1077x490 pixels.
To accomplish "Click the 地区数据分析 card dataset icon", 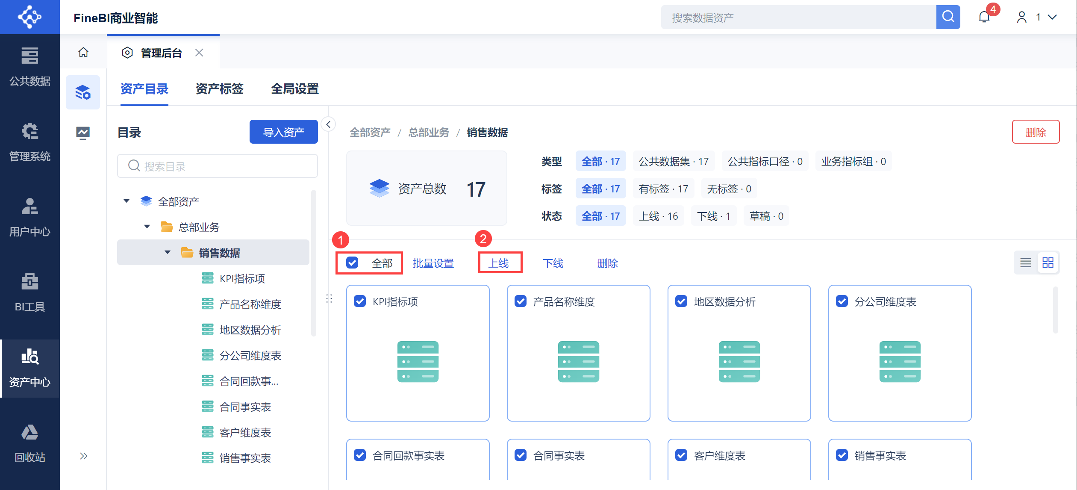I will 739,362.
